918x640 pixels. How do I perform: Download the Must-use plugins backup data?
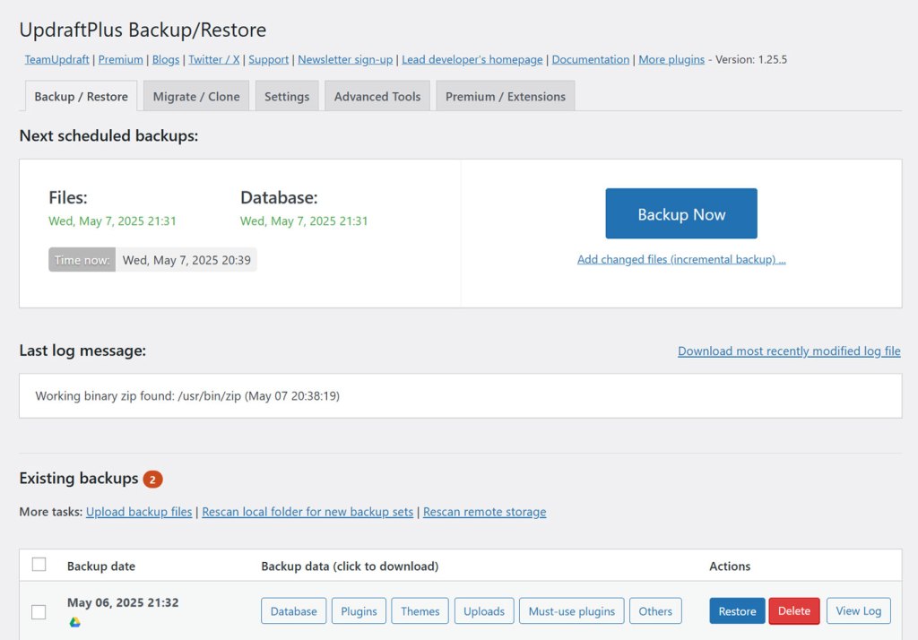572,611
